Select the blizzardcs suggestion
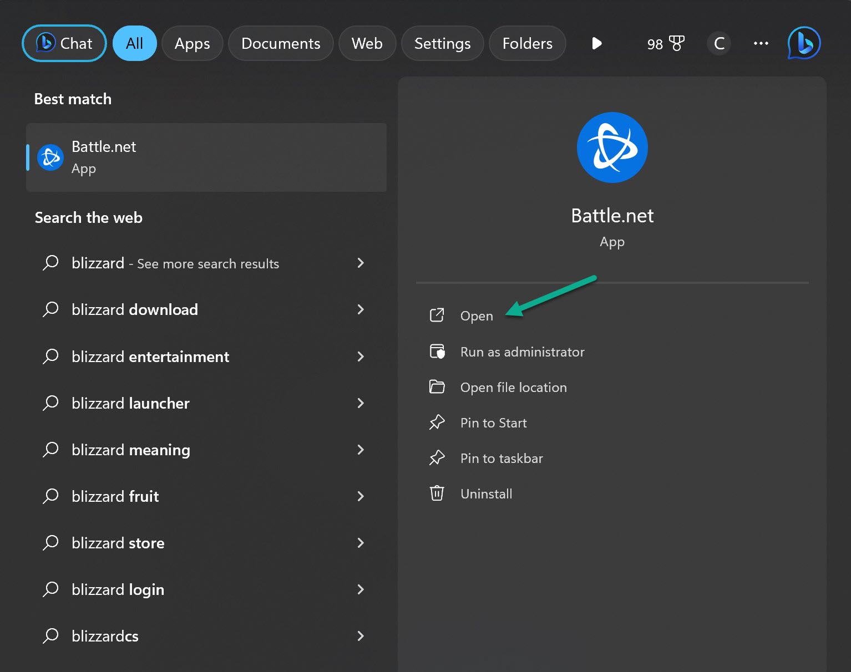 206,636
